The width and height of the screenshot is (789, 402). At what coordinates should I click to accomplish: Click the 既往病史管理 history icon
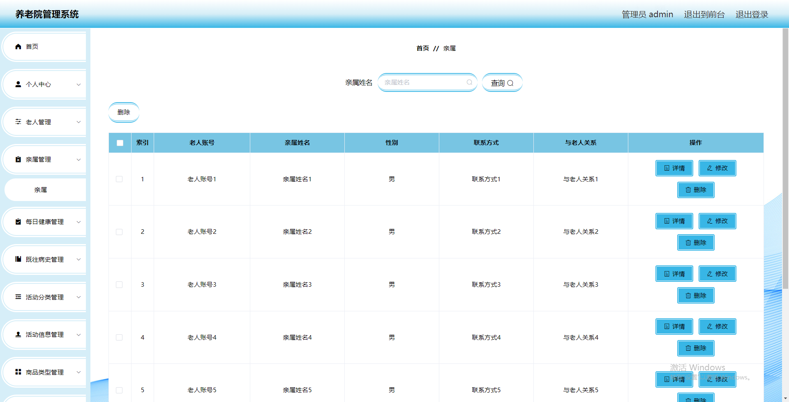tap(18, 259)
